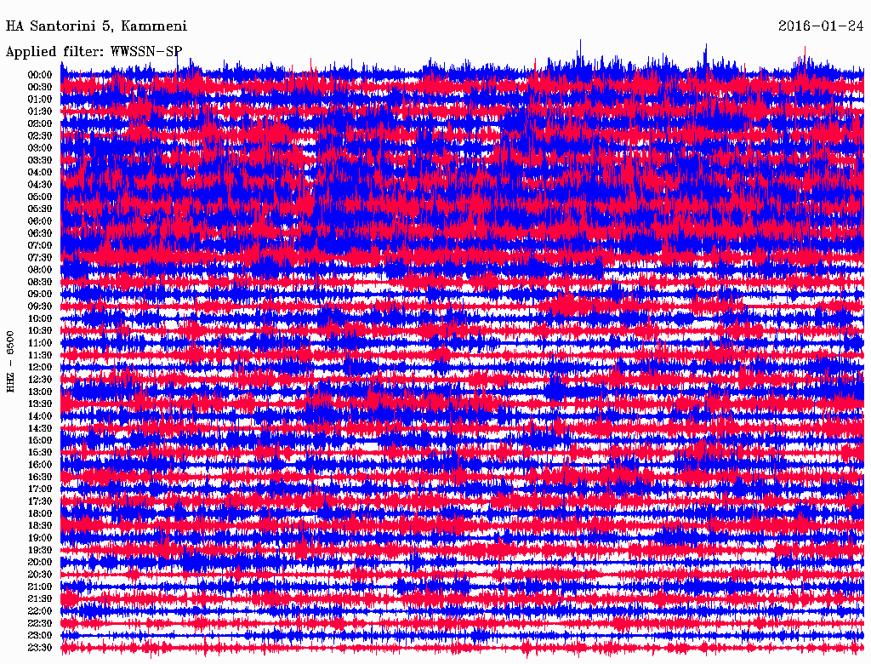Select the 11:30 time label
The width and height of the screenshot is (871, 664).
coord(39,355)
